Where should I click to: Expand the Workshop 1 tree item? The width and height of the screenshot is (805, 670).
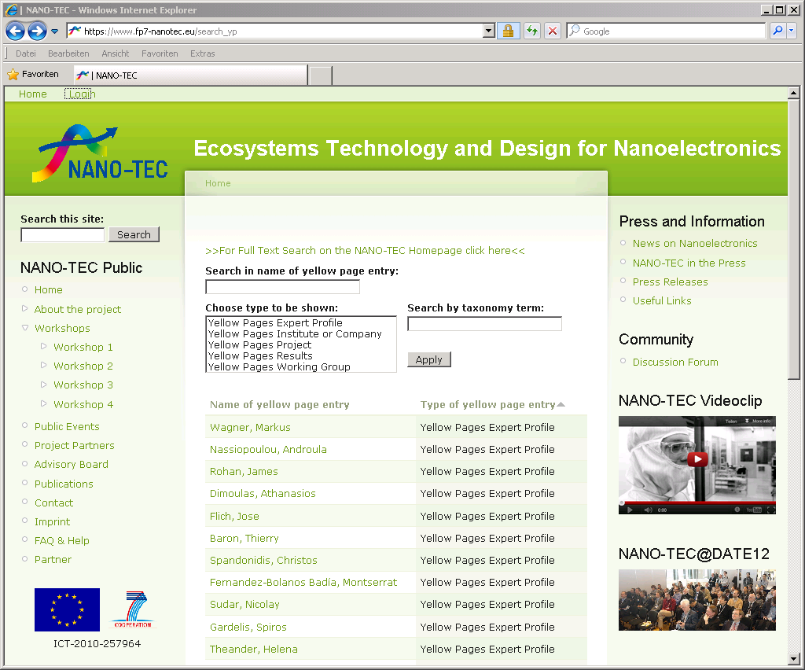[44, 347]
